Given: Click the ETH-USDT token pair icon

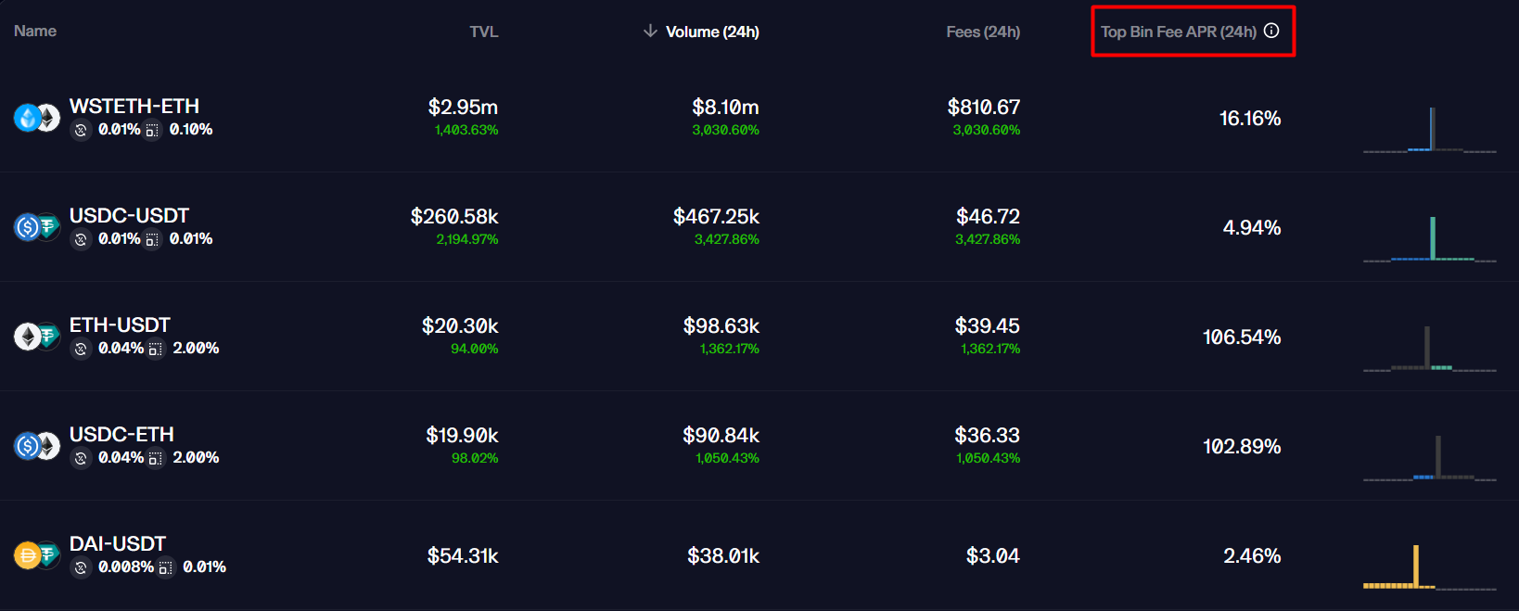Looking at the screenshot, I should [x=36, y=336].
